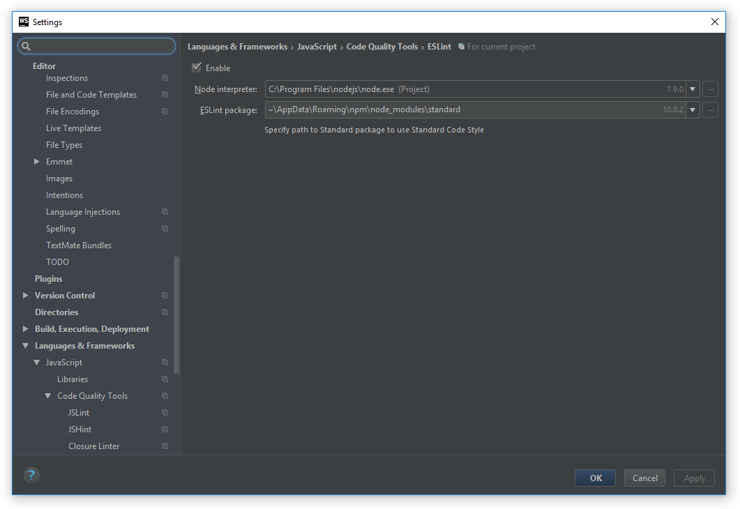Confirm settings with the OK button

(x=595, y=478)
